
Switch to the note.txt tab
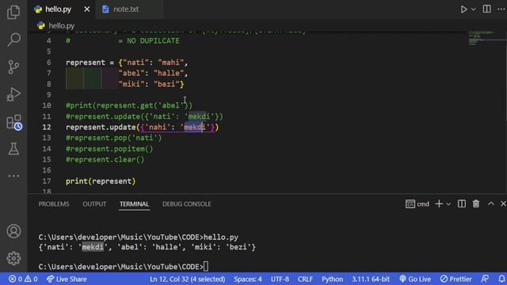click(126, 9)
